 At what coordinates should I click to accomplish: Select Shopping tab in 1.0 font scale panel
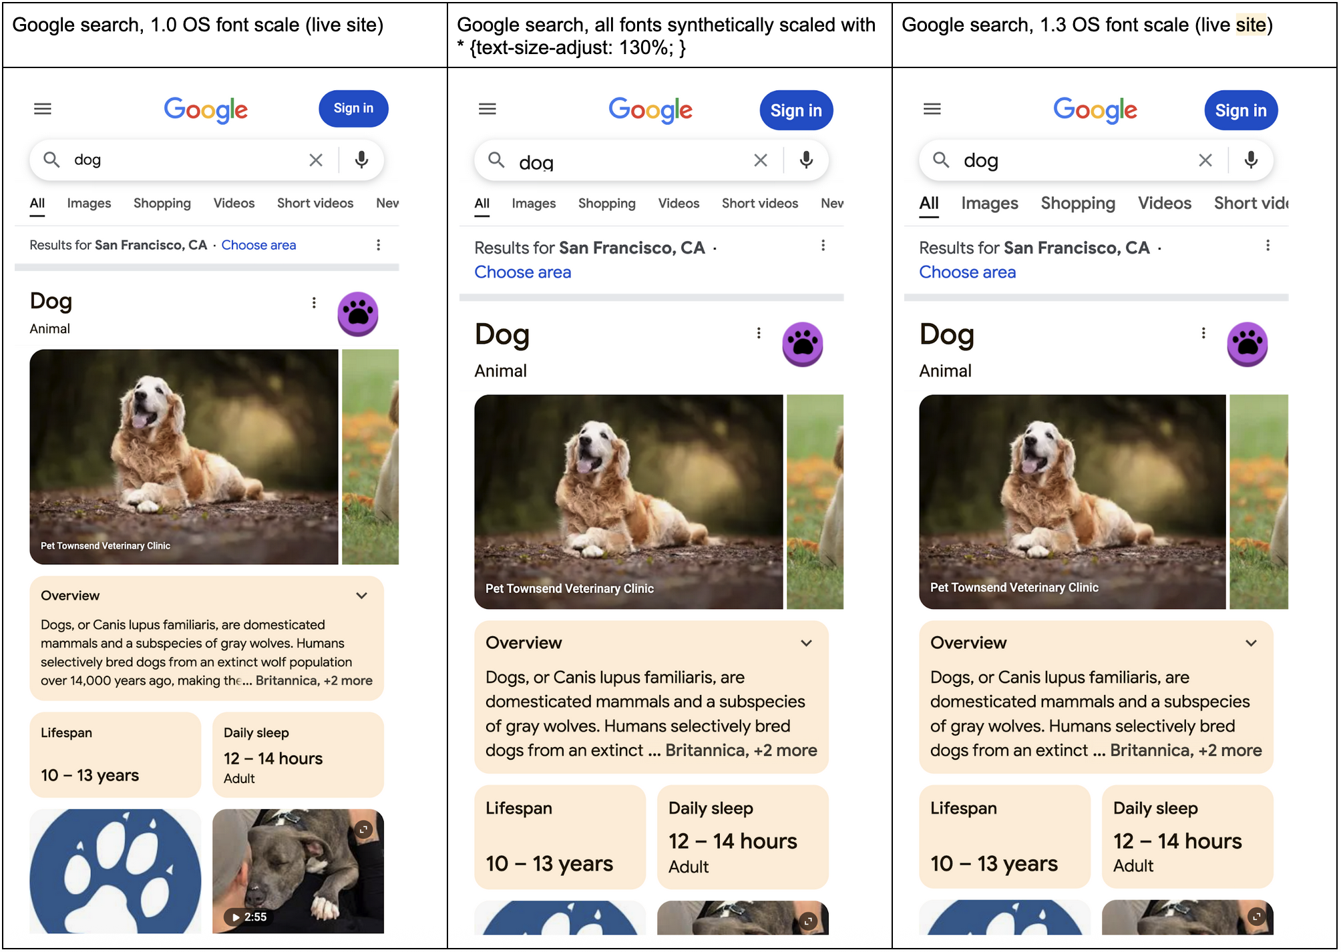click(x=162, y=204)
